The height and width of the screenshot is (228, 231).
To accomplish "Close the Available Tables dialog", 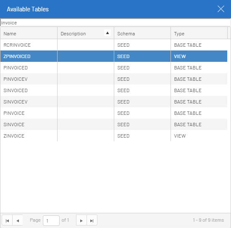I will click(x=221, y=9).
